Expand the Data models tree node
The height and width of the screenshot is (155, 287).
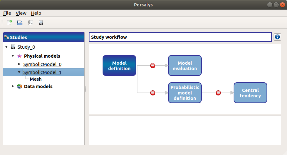click(x=13, y=86)
